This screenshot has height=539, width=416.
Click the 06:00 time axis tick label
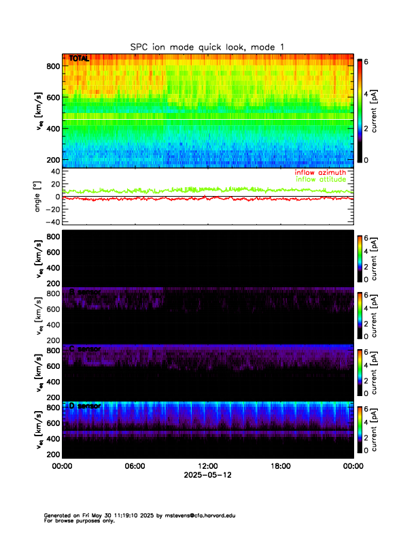click(135, 466)
